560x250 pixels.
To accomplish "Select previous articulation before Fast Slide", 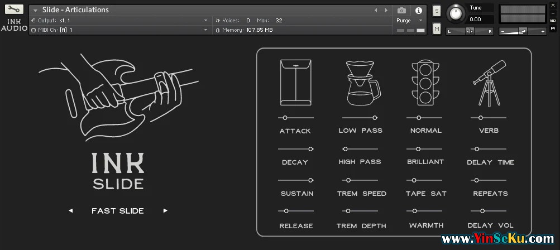I will click(70, 211).
